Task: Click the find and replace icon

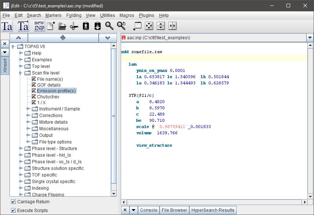Action: click(121, 26)
